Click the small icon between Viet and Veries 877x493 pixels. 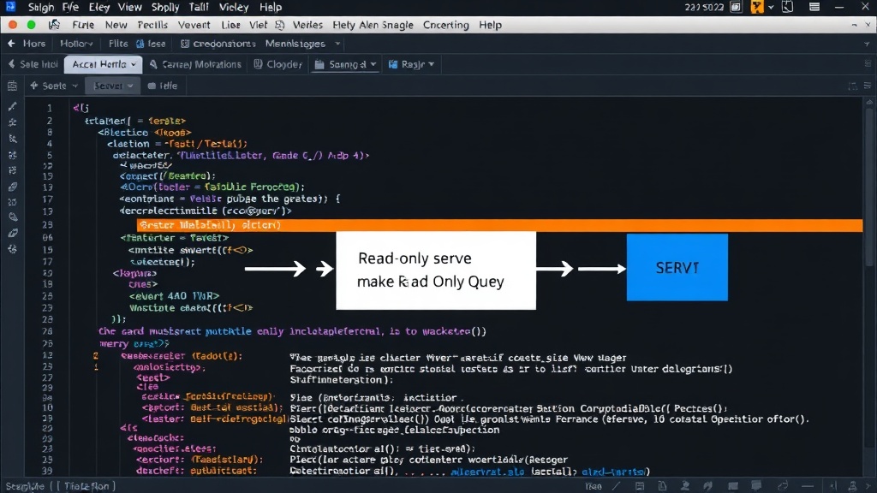pyautogui.click(x=280, y=25)
